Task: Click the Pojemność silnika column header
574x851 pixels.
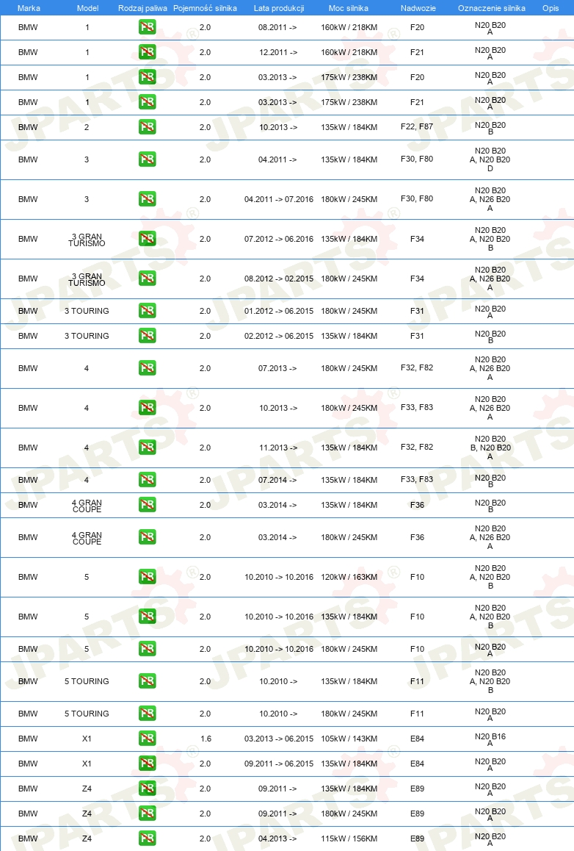Action: [x=205, y=8]
